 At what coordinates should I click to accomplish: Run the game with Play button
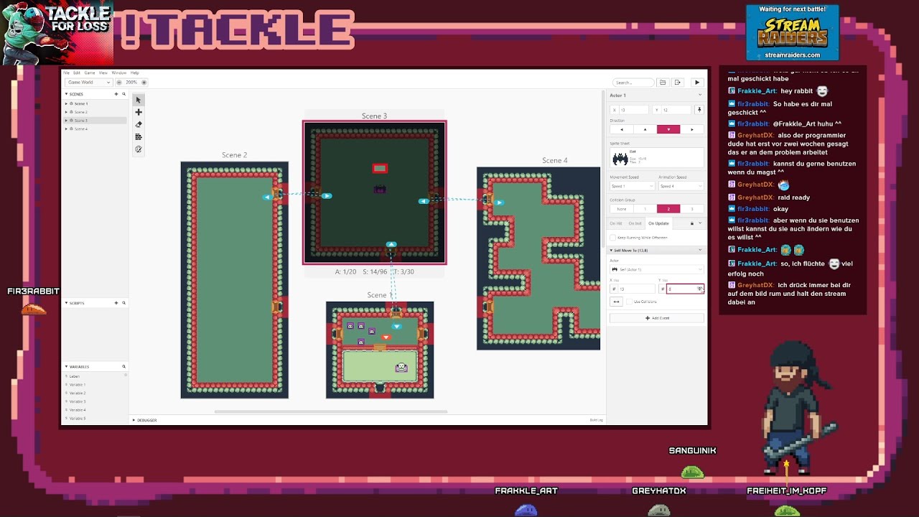pyautogui.click(x=696, y=83)
